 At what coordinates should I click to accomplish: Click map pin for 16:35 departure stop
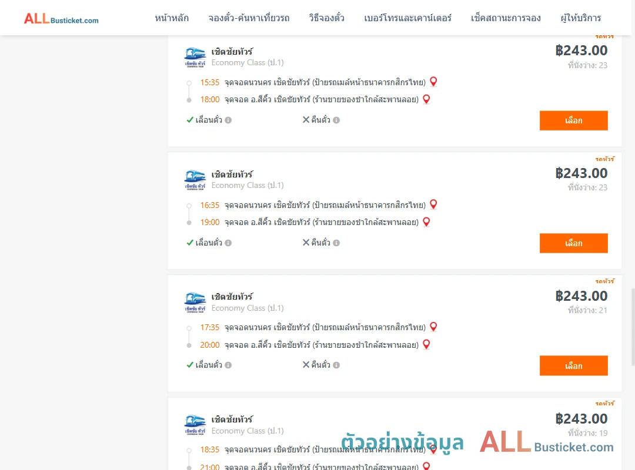coord(433,204)
